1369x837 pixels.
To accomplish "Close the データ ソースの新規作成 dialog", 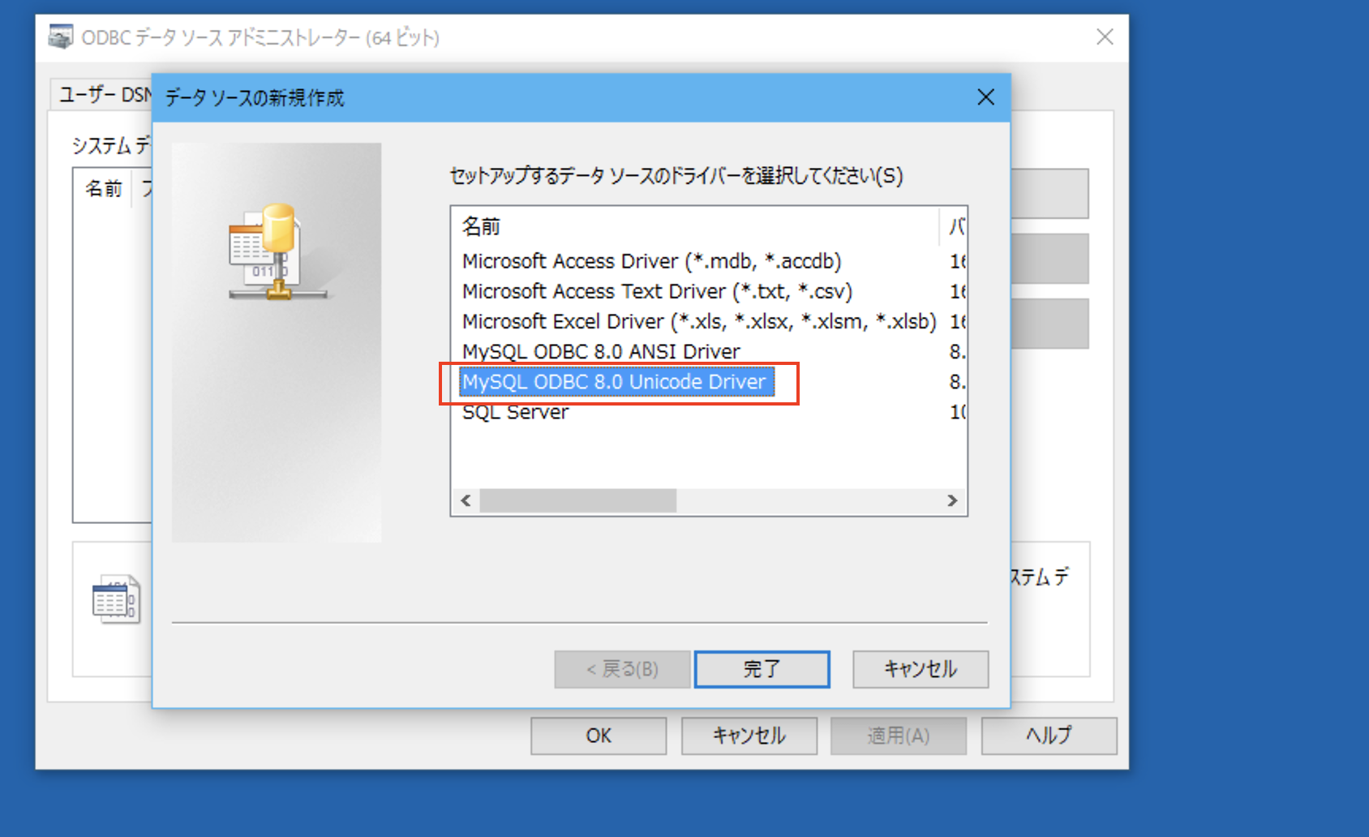I will point(985,97).
